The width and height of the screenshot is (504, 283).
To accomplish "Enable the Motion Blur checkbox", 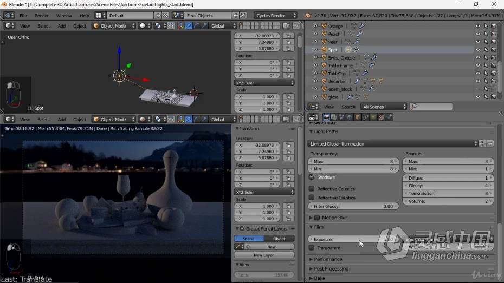I will 317,218.
